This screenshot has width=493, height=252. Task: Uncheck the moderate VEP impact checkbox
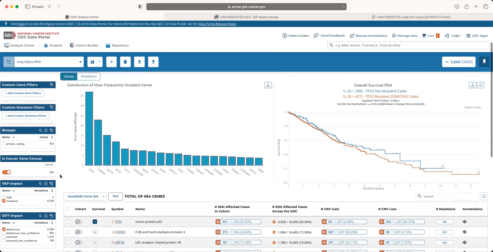pyautogui.click(x=4, y=201)
